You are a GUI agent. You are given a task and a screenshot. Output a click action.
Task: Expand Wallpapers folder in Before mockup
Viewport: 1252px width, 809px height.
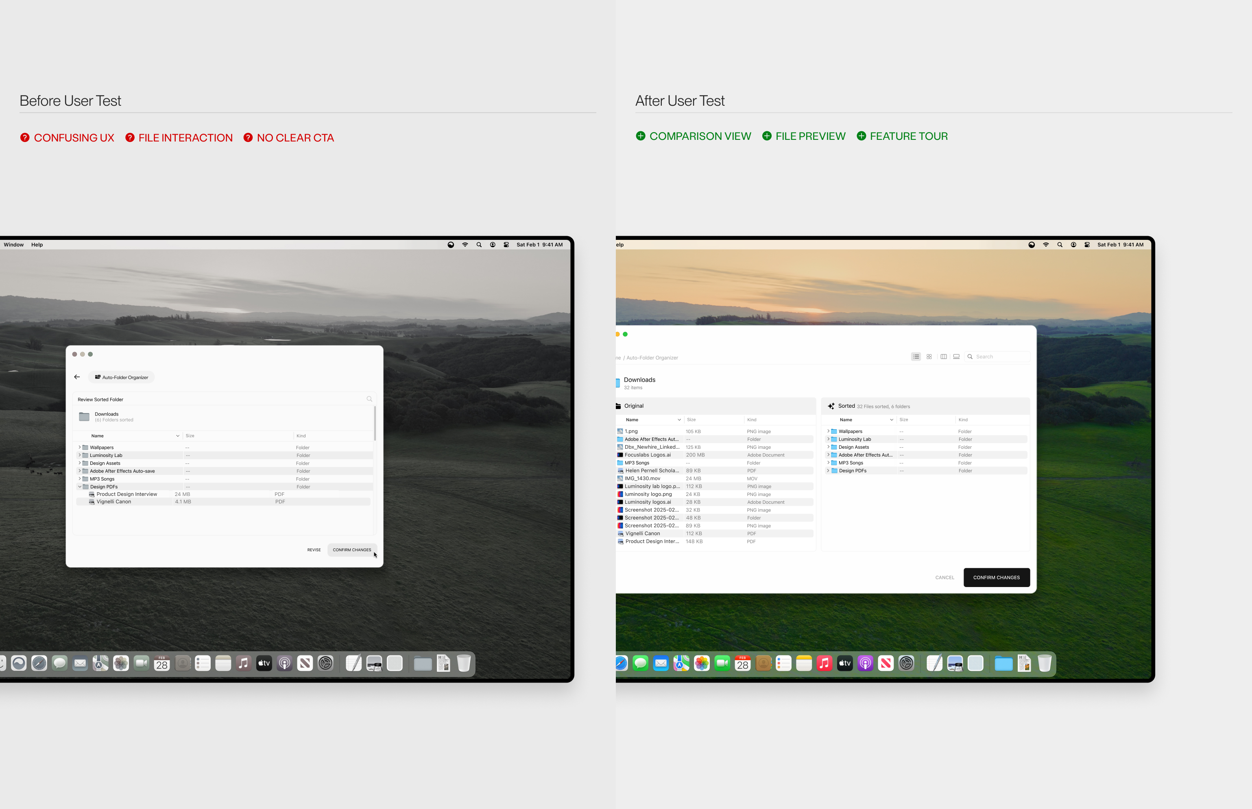click(x=80, y=448)
